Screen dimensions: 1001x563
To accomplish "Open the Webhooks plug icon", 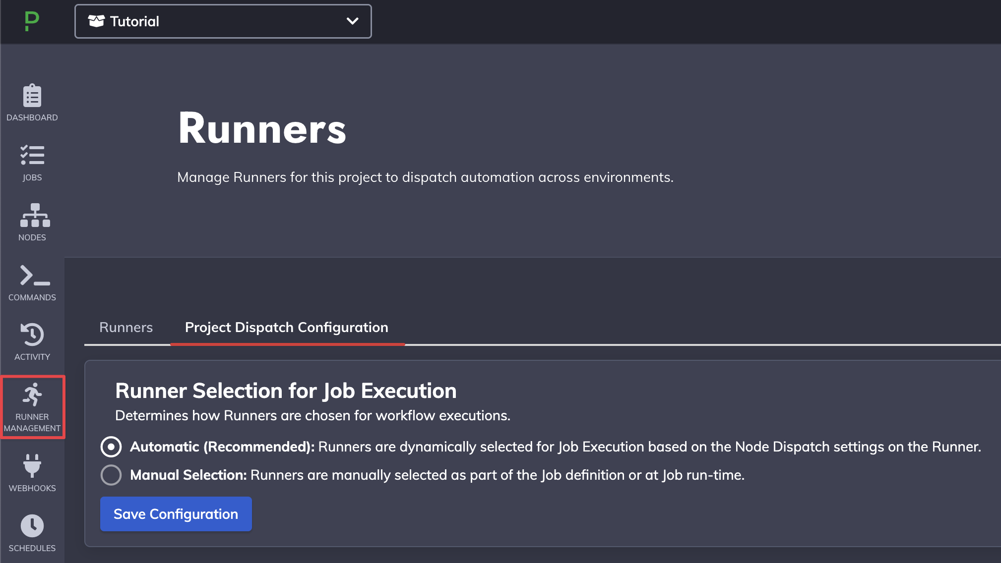I will coord(32,465).
